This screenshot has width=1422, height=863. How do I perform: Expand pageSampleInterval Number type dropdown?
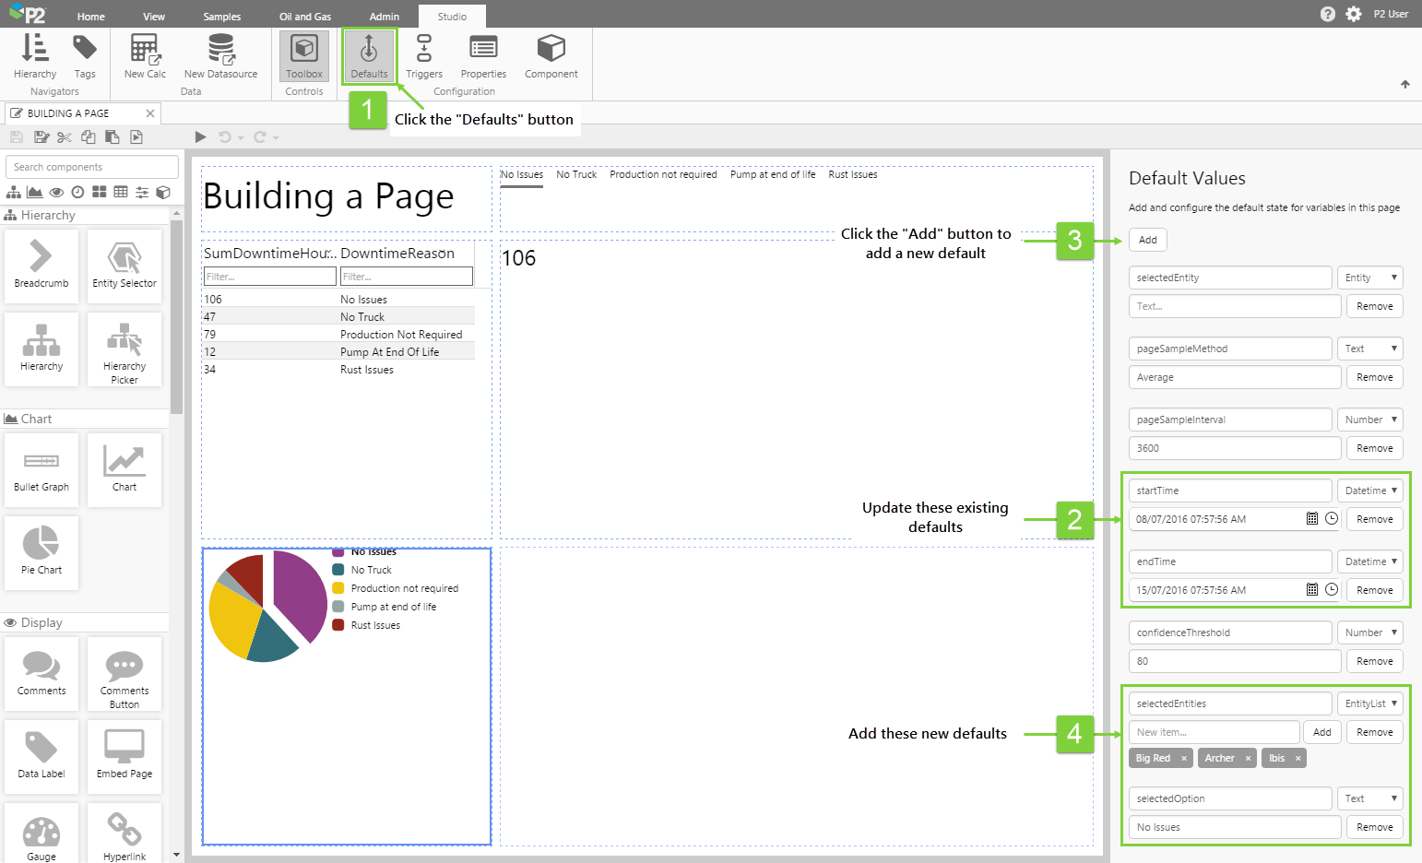pyautogui.click(x=1369, y=420)
